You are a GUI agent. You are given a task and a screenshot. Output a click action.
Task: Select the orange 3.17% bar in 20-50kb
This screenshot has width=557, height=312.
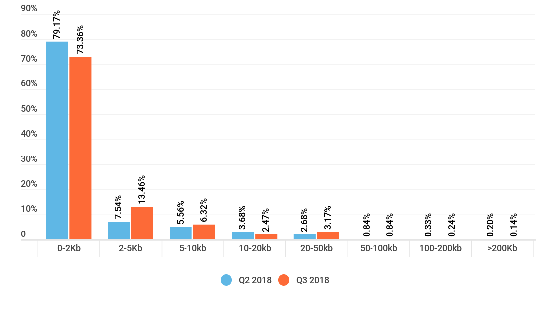click(328, 235)
